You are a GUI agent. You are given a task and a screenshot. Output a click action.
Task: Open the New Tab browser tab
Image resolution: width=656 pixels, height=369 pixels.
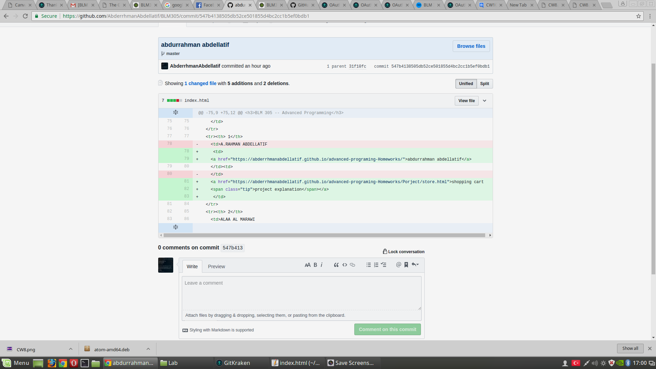click(x=518, y=5)
